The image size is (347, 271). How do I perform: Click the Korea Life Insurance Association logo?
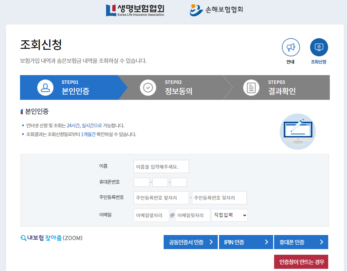[x=135, y=10]
